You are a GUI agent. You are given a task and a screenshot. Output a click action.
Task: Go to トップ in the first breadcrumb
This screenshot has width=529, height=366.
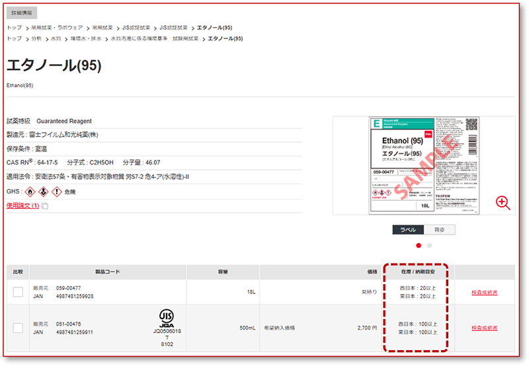click(14, 28)
